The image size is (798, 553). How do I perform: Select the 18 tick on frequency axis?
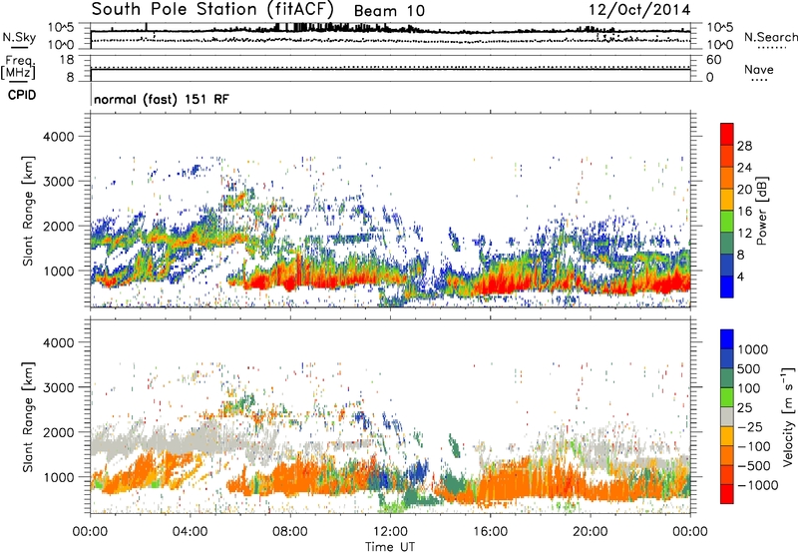(x=67, y=60)
